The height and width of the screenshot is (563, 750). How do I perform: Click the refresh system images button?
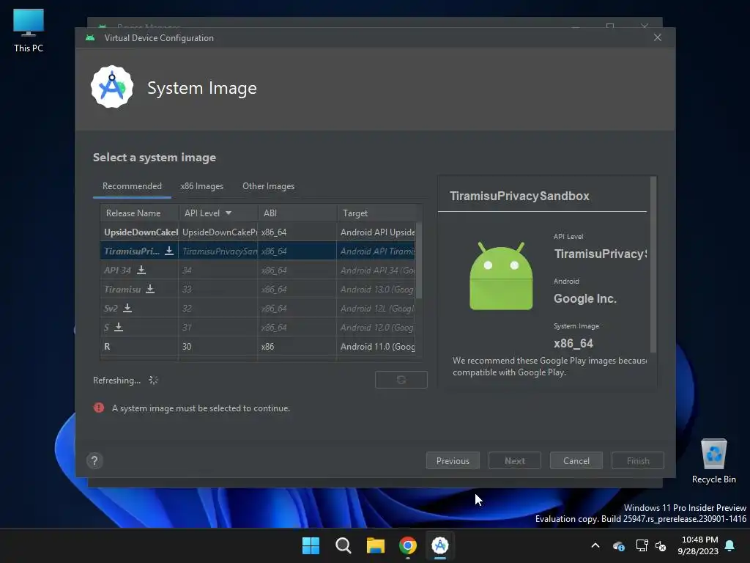(x=401, y=380)
